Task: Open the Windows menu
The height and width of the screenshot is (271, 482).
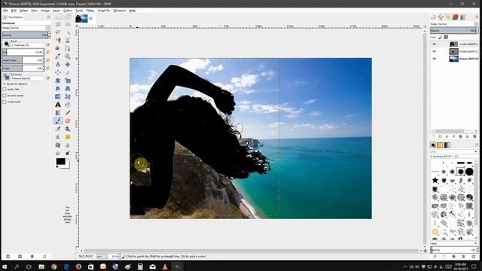Action: coord(119,11)
